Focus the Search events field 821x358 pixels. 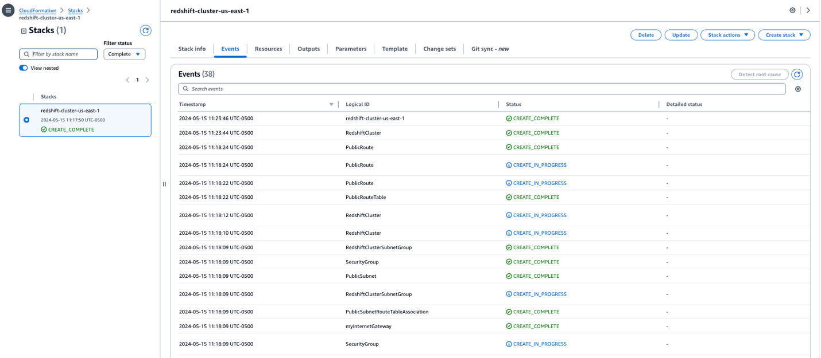pos(482,89)
